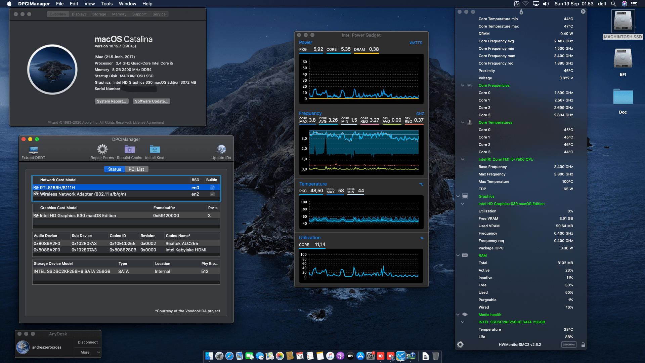Select the Realtek ALC255 audio row
The width and height of the screenshot is (645, 363).
pos(126,243)
